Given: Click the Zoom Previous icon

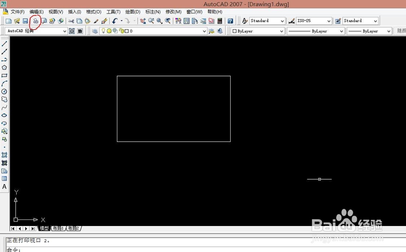Looking at the screenshot, I should (168, 21).
